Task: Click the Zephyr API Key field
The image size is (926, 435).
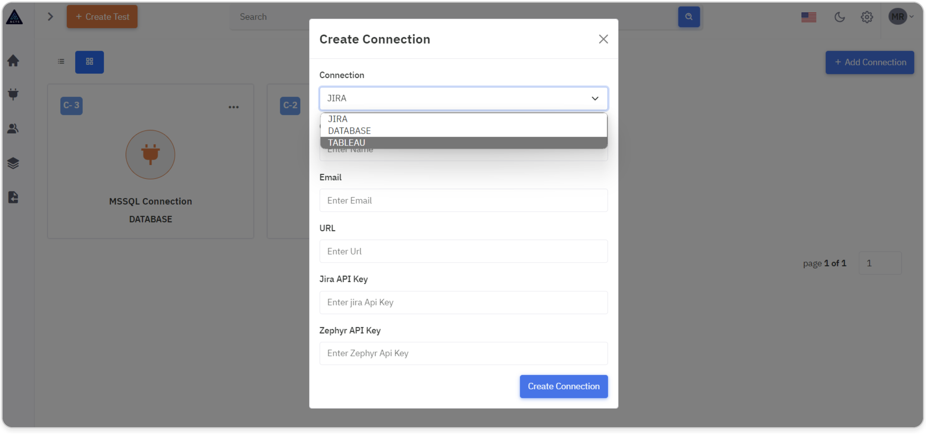Action: click(464, 353)
